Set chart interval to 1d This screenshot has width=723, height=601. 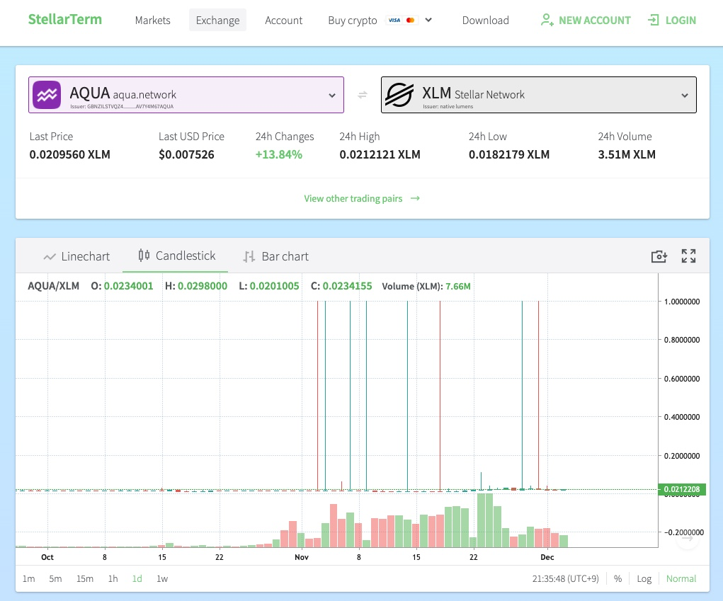(137, 579)
